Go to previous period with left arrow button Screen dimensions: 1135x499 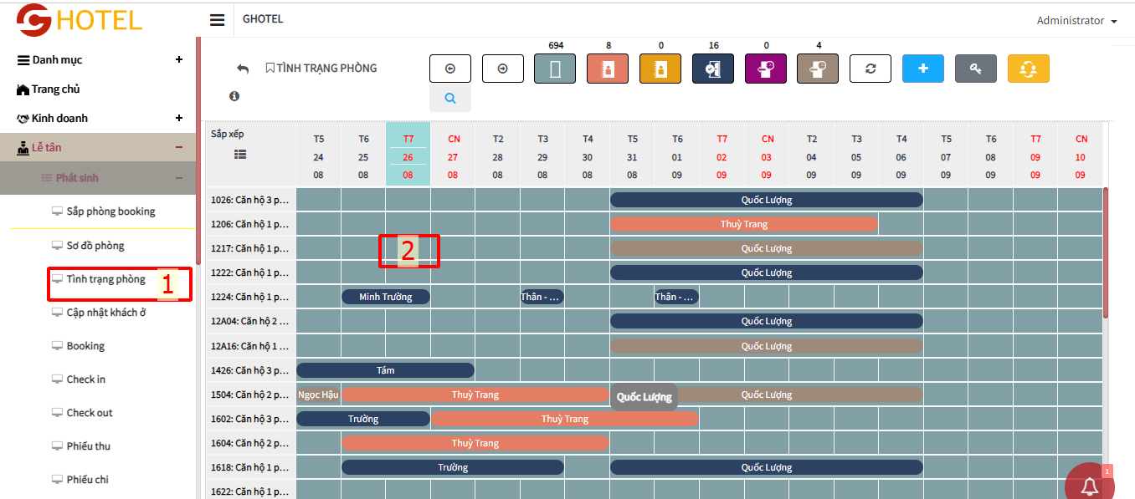click(449, 69)
